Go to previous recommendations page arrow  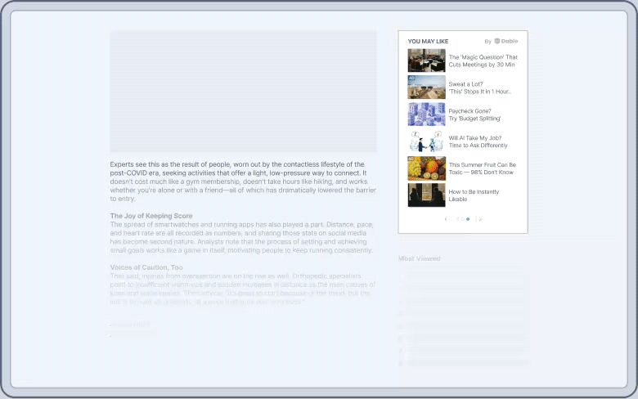[447, 219]
